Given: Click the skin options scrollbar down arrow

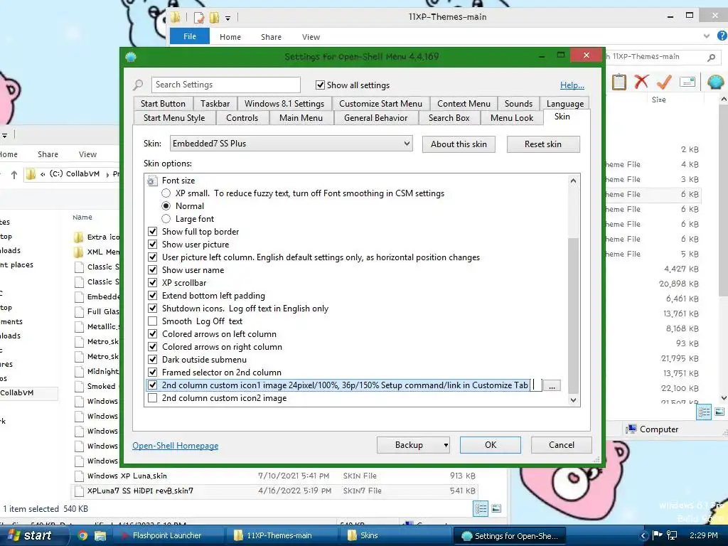Looking at the screenshot, I should pos(574,400).
